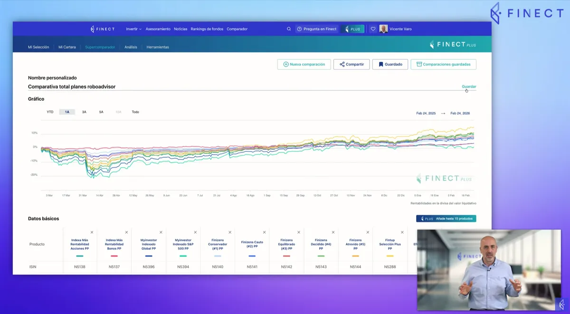The height and width of the screenshot is (314, 570).
Task: Open Asesoramiento in the top menu
Action: [x=158, y=29]
